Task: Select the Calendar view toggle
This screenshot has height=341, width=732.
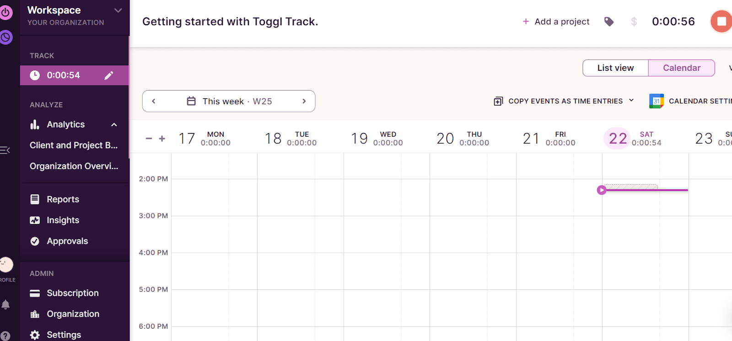Action: click(681, 68)
